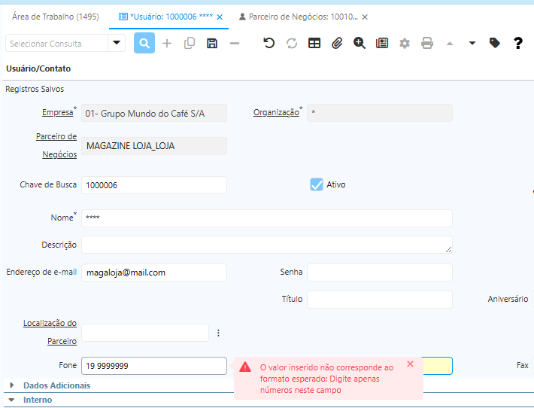Viewport: 534px width, 408px height.
Task: Click the zoom across magnifier icon
Action: (x=360, y=43)
